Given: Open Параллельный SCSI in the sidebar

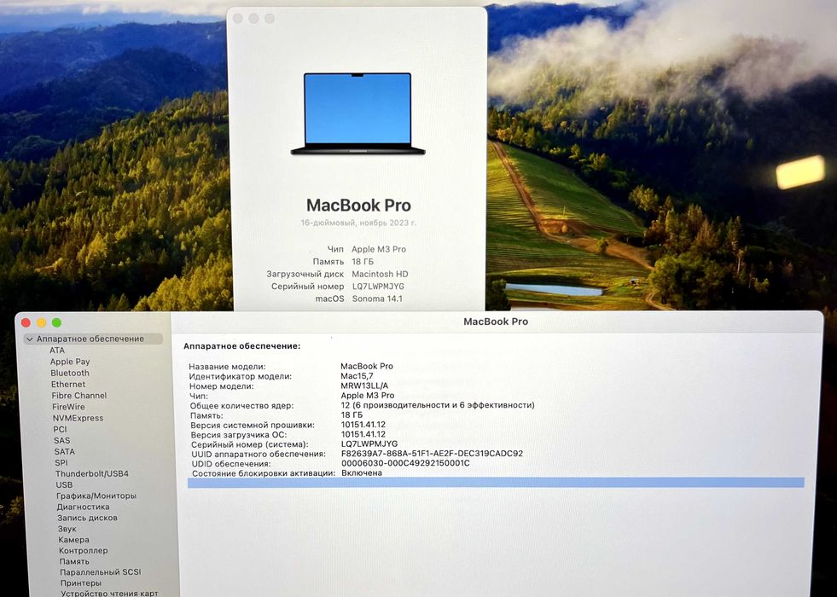Looking at the screenshot, I should pyautogui.click(x=101, y=572).
